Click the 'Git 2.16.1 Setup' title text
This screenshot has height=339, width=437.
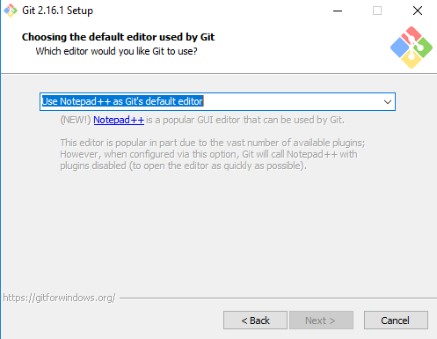[58, 11]
